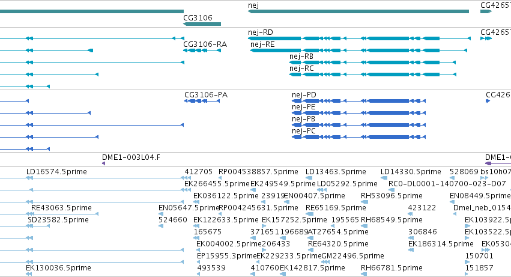Open the LD16574.5prime EST label
This screenshot has width=511, height=277.
coord(56,172)
